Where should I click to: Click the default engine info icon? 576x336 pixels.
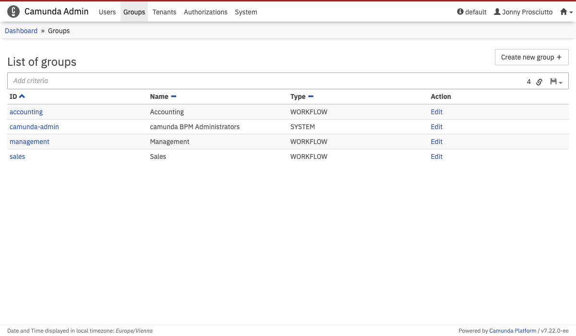[x=460, y=12]
